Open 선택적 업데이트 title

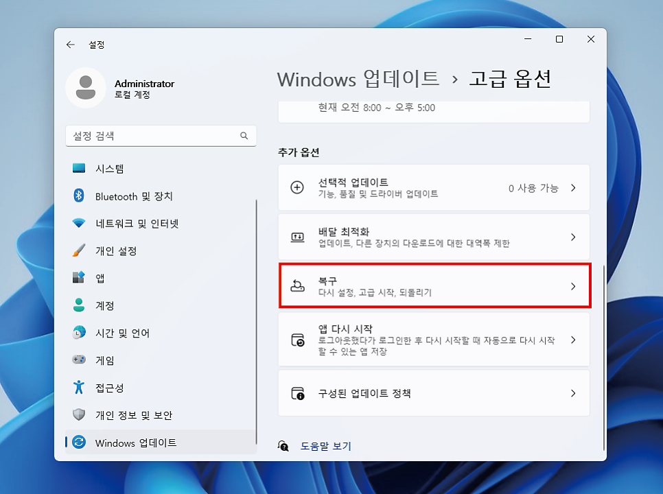[353, 182]
